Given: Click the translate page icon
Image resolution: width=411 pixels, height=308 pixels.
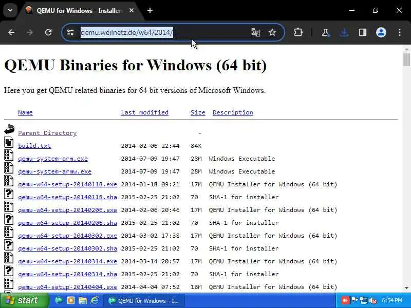Looking at the screenshot, I should tap(255, 32).
